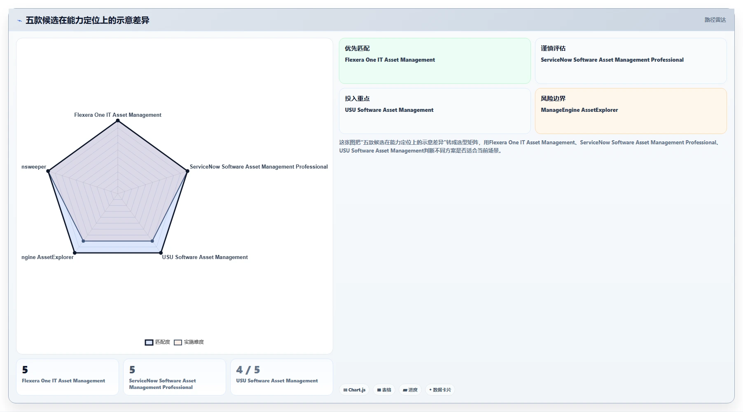Open the 风险边界 ManageEngine card
This screenshot has width=743, height=412.
631,111
